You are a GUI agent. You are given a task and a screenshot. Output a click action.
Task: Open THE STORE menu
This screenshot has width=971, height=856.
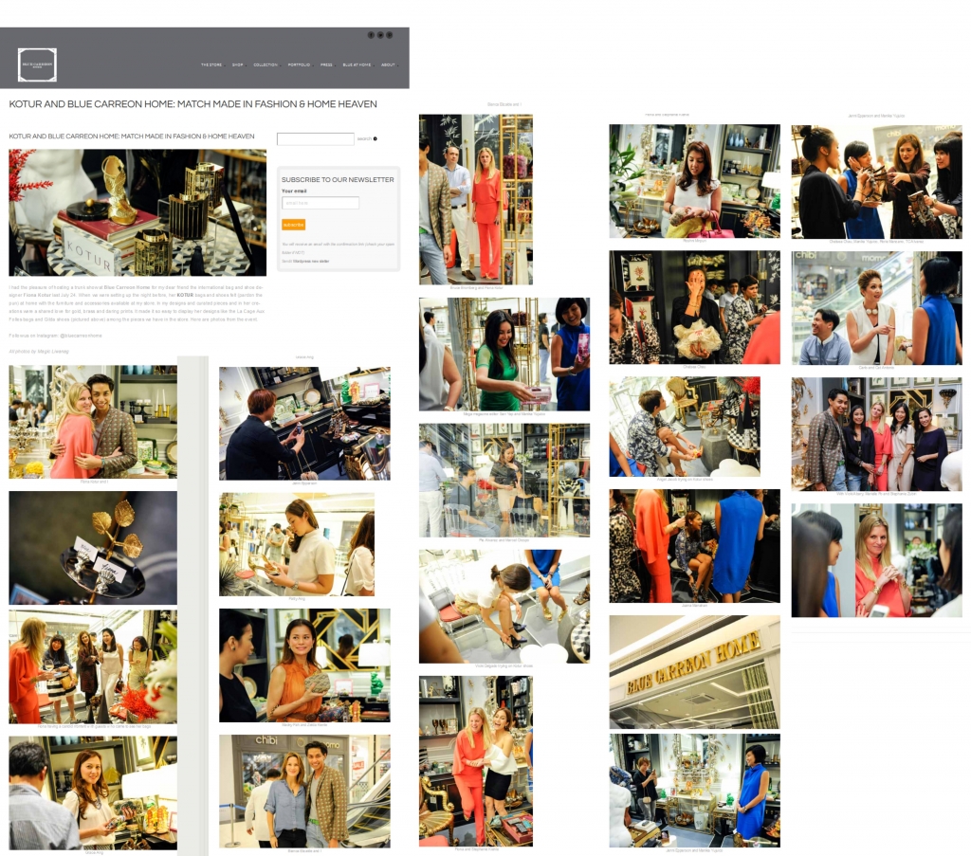(211, 64)
